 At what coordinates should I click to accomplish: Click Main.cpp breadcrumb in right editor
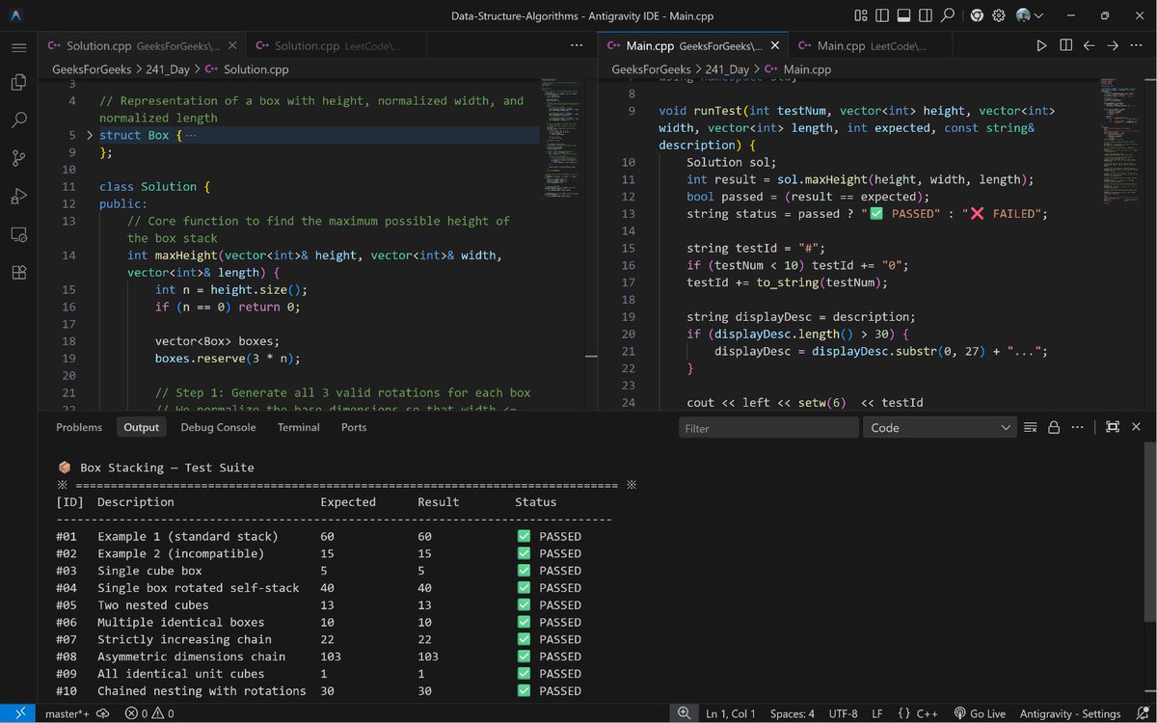(x=807, y=69)
